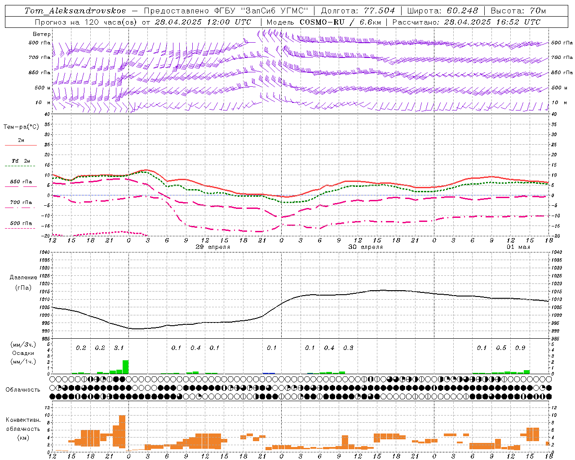The image size is (575, 460).
Task: Select the 10 м wind level label on left
Action: pos(43,102)
